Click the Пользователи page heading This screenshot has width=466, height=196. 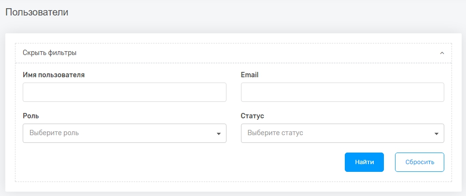pyautogui.click(x=37, y=13)
